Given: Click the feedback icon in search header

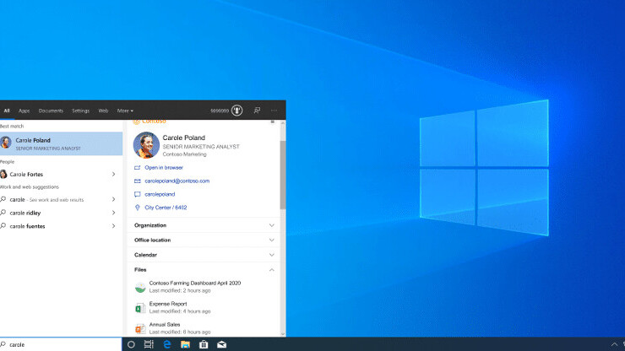Looking at the screenshot, I should 257,111.
